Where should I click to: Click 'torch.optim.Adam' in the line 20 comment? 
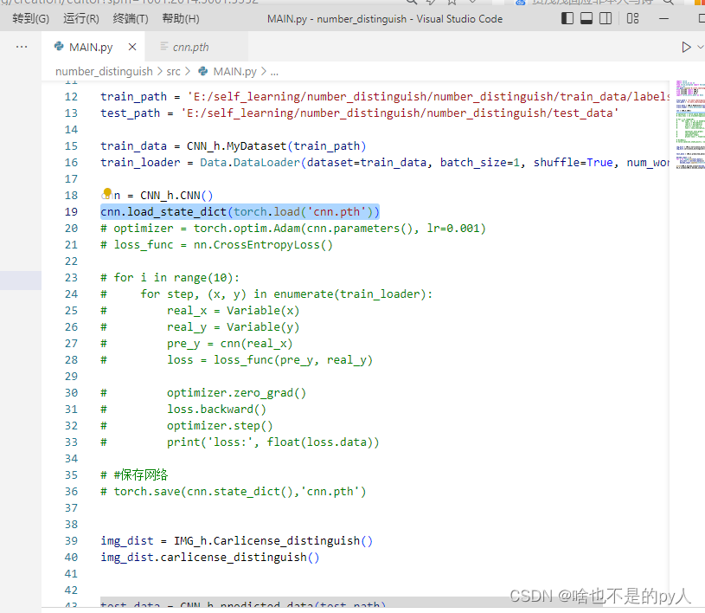[x=247, y=229]
